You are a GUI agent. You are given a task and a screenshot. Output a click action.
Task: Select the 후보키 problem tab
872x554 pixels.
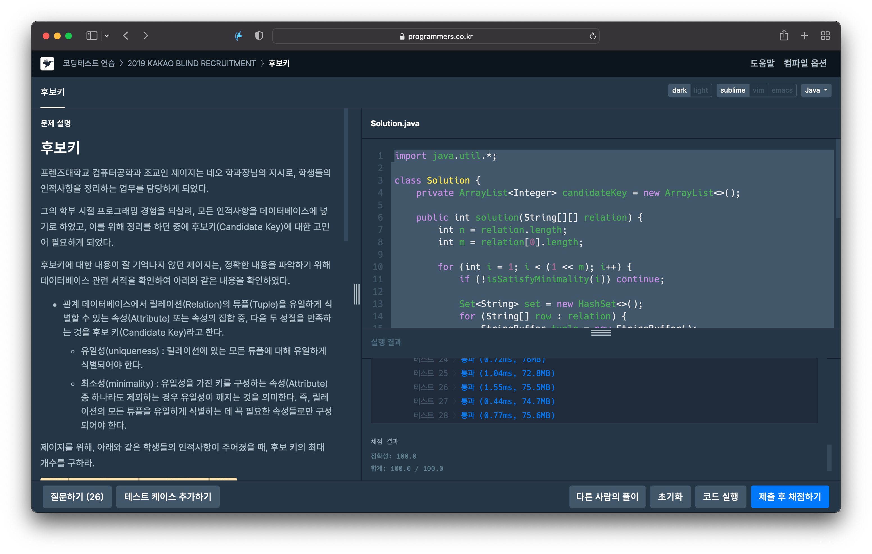pos(53,92)
